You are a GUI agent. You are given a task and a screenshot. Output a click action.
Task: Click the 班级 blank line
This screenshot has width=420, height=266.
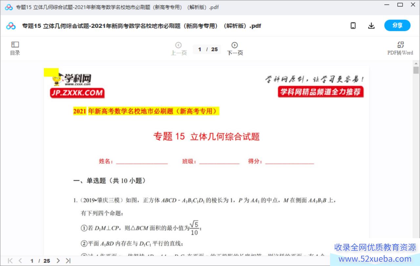219,162
